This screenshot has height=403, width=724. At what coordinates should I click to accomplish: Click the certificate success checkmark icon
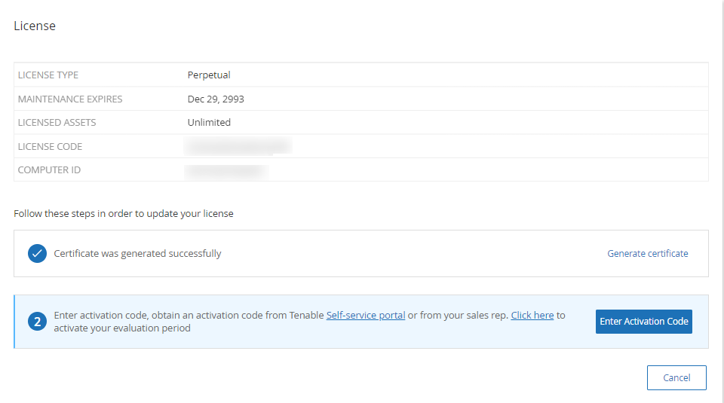[x=37, y=254]
